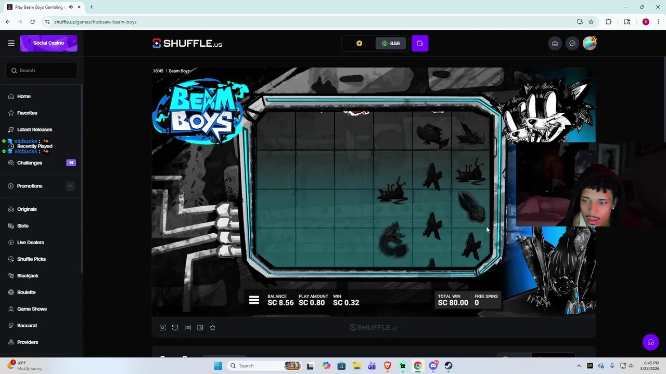Viewport: 666px width, 374px height.
Task: Open Baccarat category
Action: [x=27, y=325]
